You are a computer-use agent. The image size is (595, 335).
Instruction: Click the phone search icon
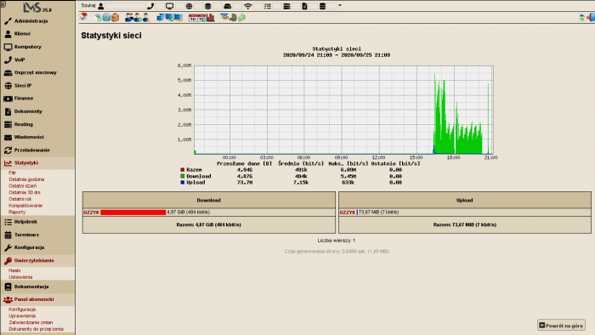[150, 6]
